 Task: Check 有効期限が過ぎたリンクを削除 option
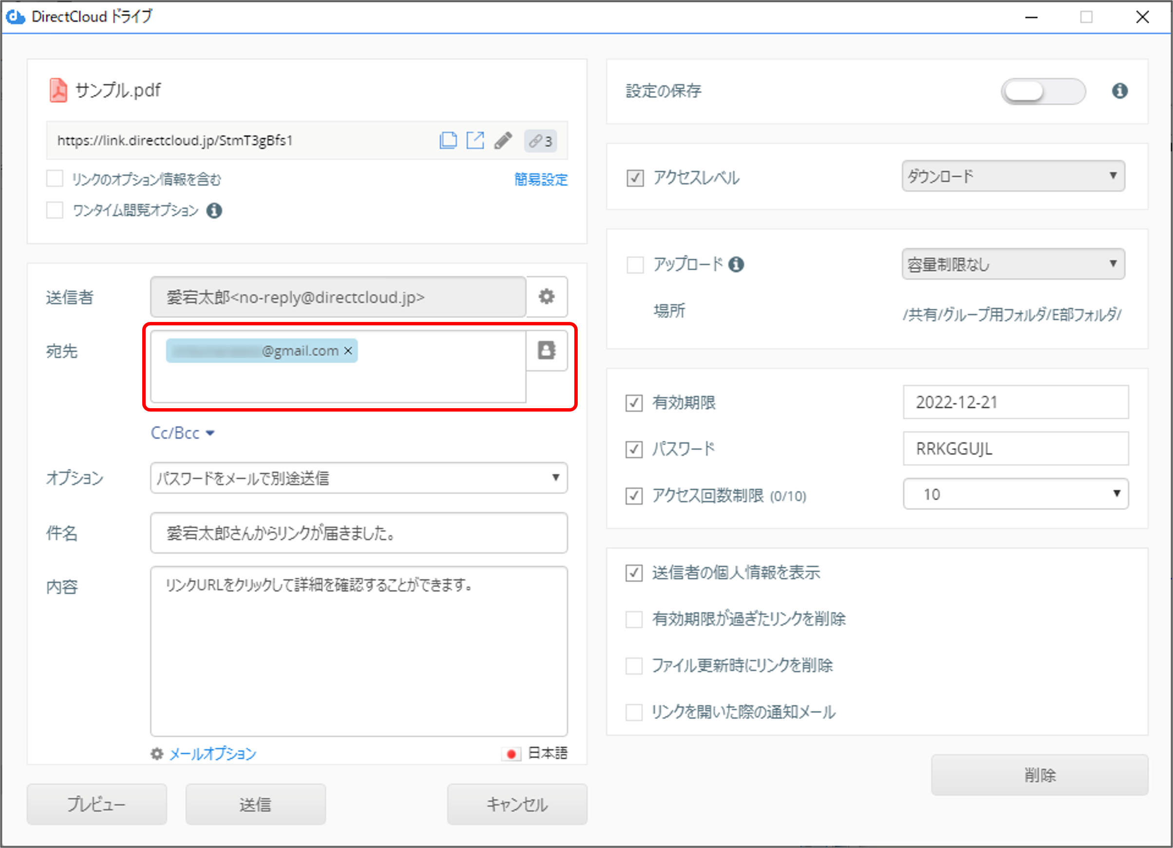click(634, 619)
